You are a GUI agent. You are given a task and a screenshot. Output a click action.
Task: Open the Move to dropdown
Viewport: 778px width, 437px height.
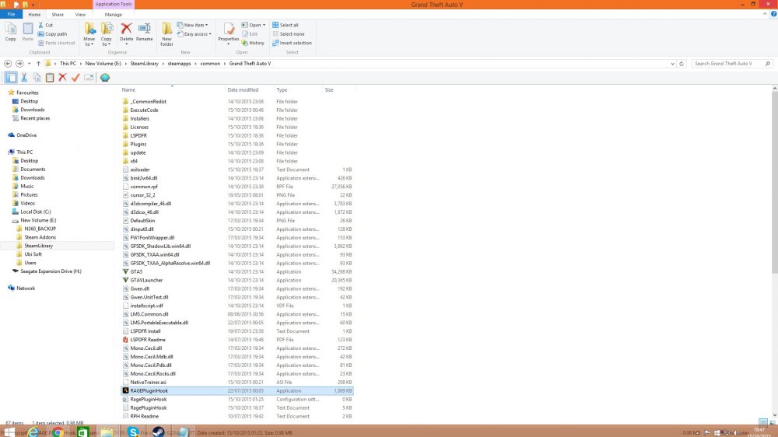89,33
